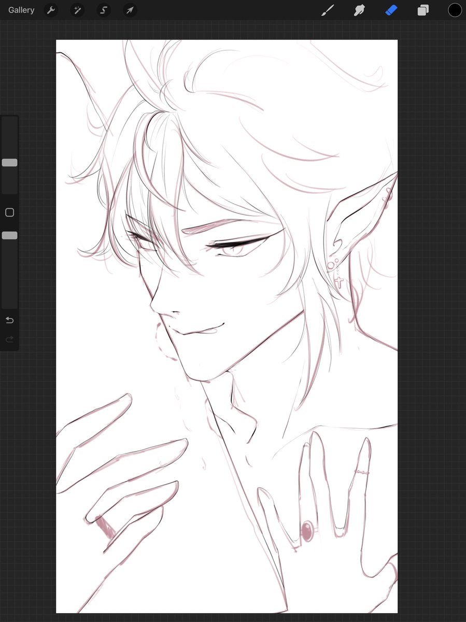Open the Gallery view
Screen dimensions: 466x622
click(x=21, y=10)
